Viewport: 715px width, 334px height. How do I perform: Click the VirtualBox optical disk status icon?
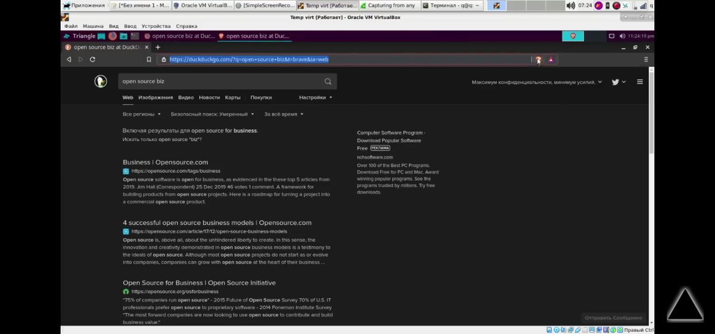pos(557,330)
